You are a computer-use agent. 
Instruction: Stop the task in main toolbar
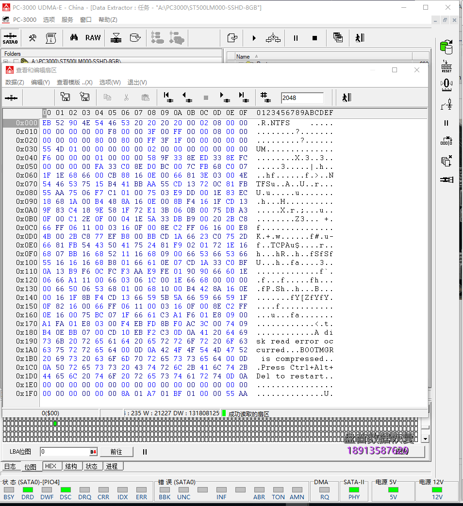(x=314, y=38)
